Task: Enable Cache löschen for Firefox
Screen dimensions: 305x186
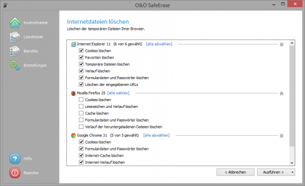Action: [x=81, y=113]
